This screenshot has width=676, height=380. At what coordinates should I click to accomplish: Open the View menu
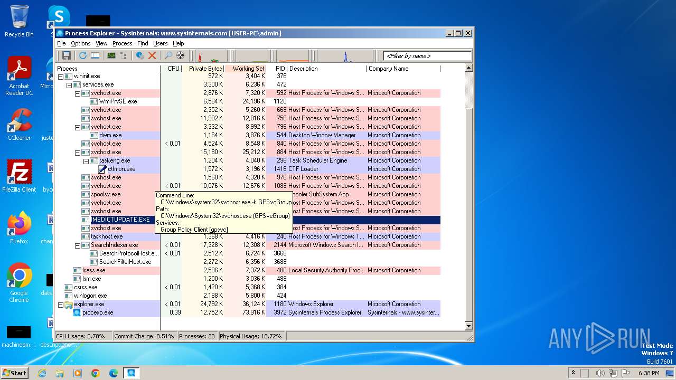(x=101, y=43)
